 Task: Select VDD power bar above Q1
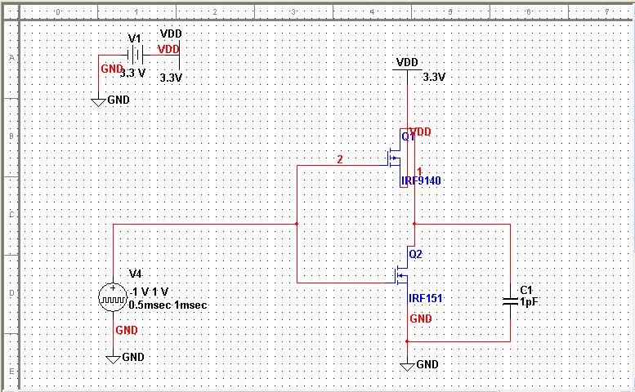[x=407, y=70]
